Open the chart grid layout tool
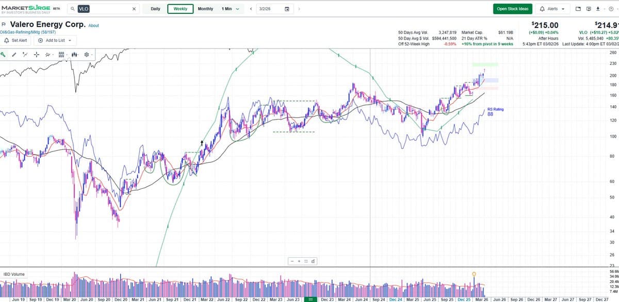The image size is (619, 302). [x=61, y=54]
